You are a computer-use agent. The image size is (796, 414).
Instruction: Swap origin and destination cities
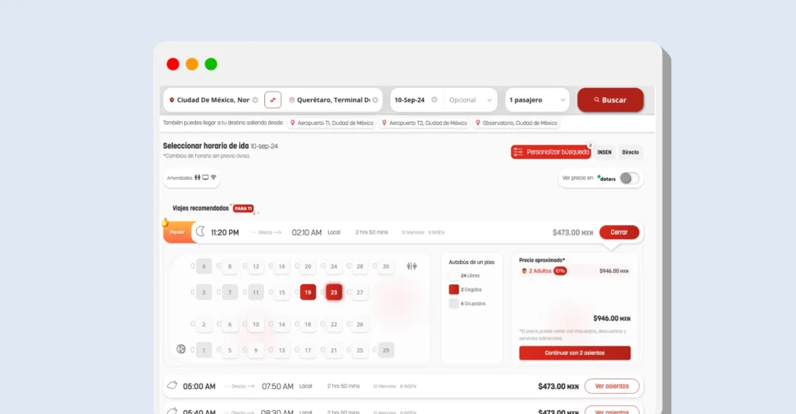pos(273,100)
